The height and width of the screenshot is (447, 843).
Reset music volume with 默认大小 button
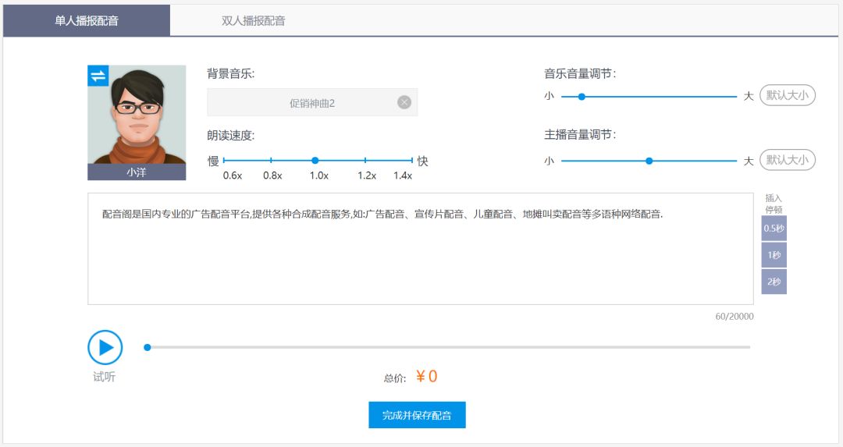(x=787, y=95)
